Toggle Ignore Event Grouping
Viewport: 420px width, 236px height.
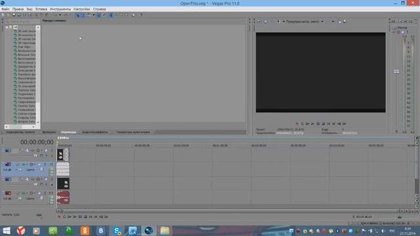tap(104, 15)
